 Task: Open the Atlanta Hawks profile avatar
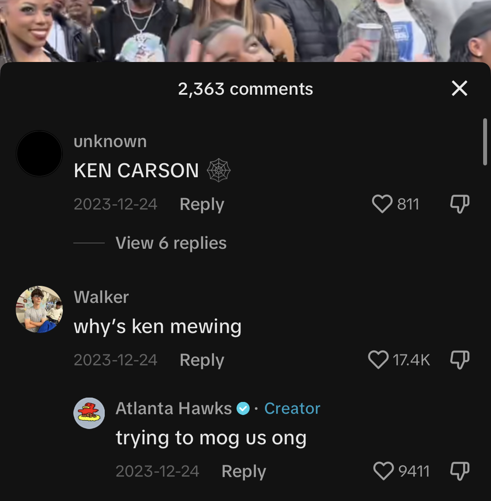point(89,413)
